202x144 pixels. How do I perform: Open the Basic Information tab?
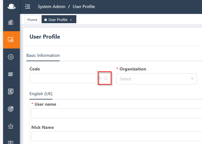[43, 56]
